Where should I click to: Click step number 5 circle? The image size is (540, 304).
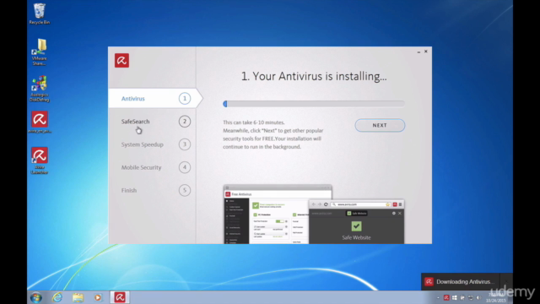[185, 190]
